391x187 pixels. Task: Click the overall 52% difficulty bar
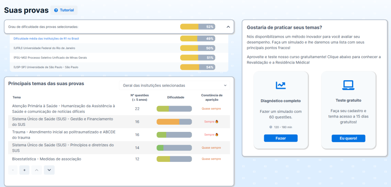(x=197, y=27)
